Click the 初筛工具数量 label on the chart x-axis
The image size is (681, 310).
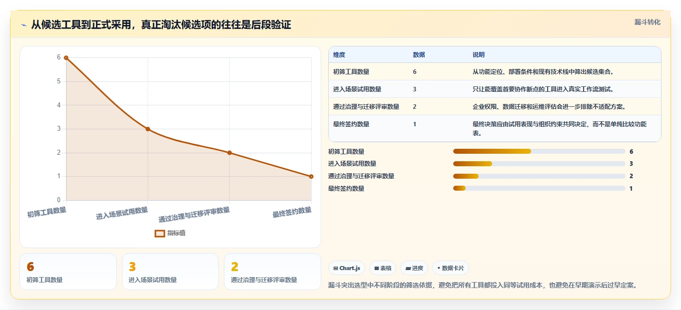pyautogui.click(x=46, y=212)
